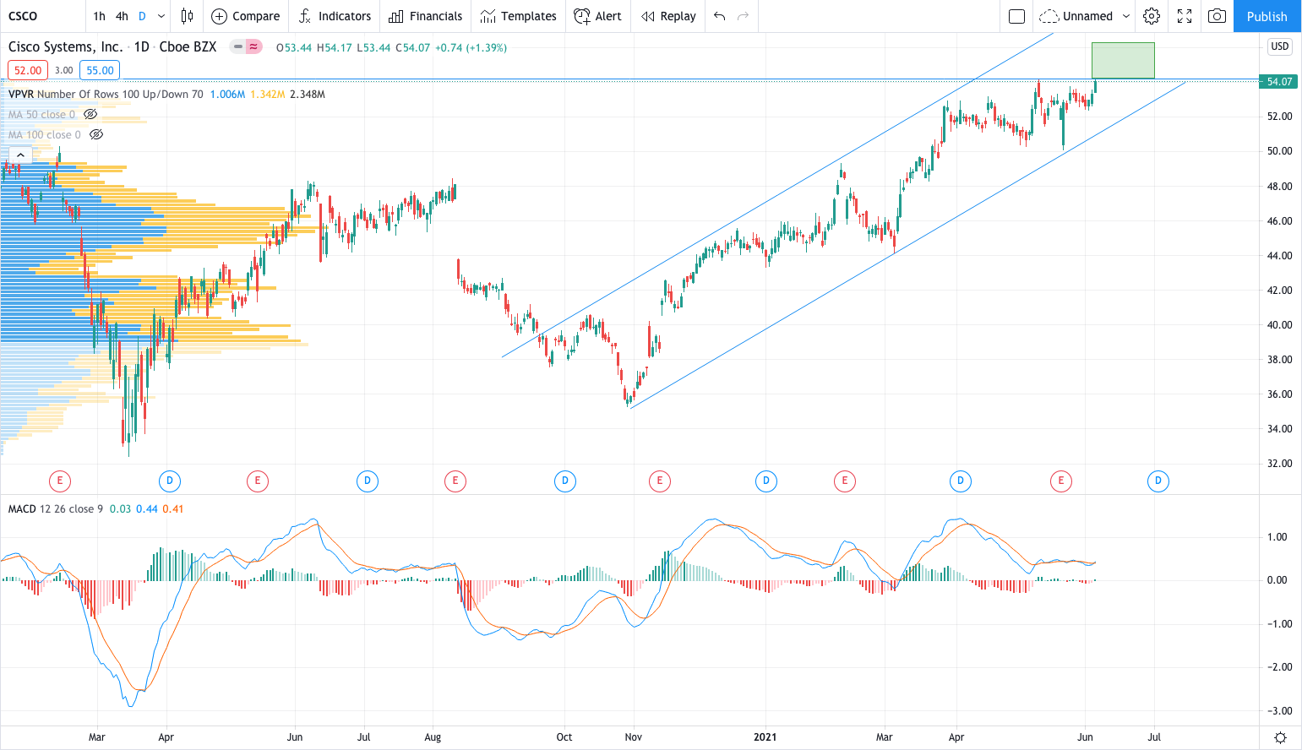
Task: Collapse the indicator legend with the arrow
Action: click(x=20, y=155)
